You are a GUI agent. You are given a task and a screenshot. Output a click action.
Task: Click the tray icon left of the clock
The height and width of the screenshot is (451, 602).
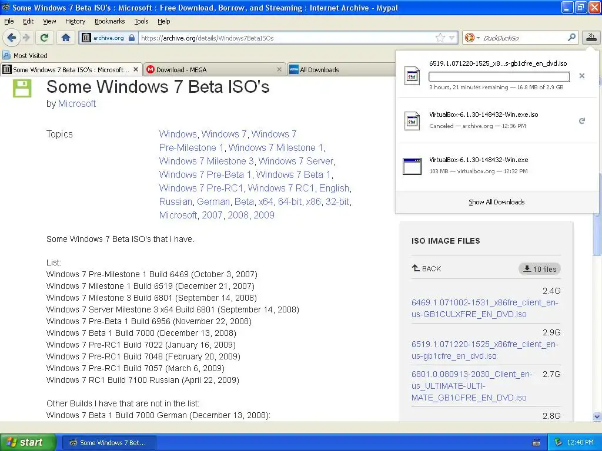558,442
